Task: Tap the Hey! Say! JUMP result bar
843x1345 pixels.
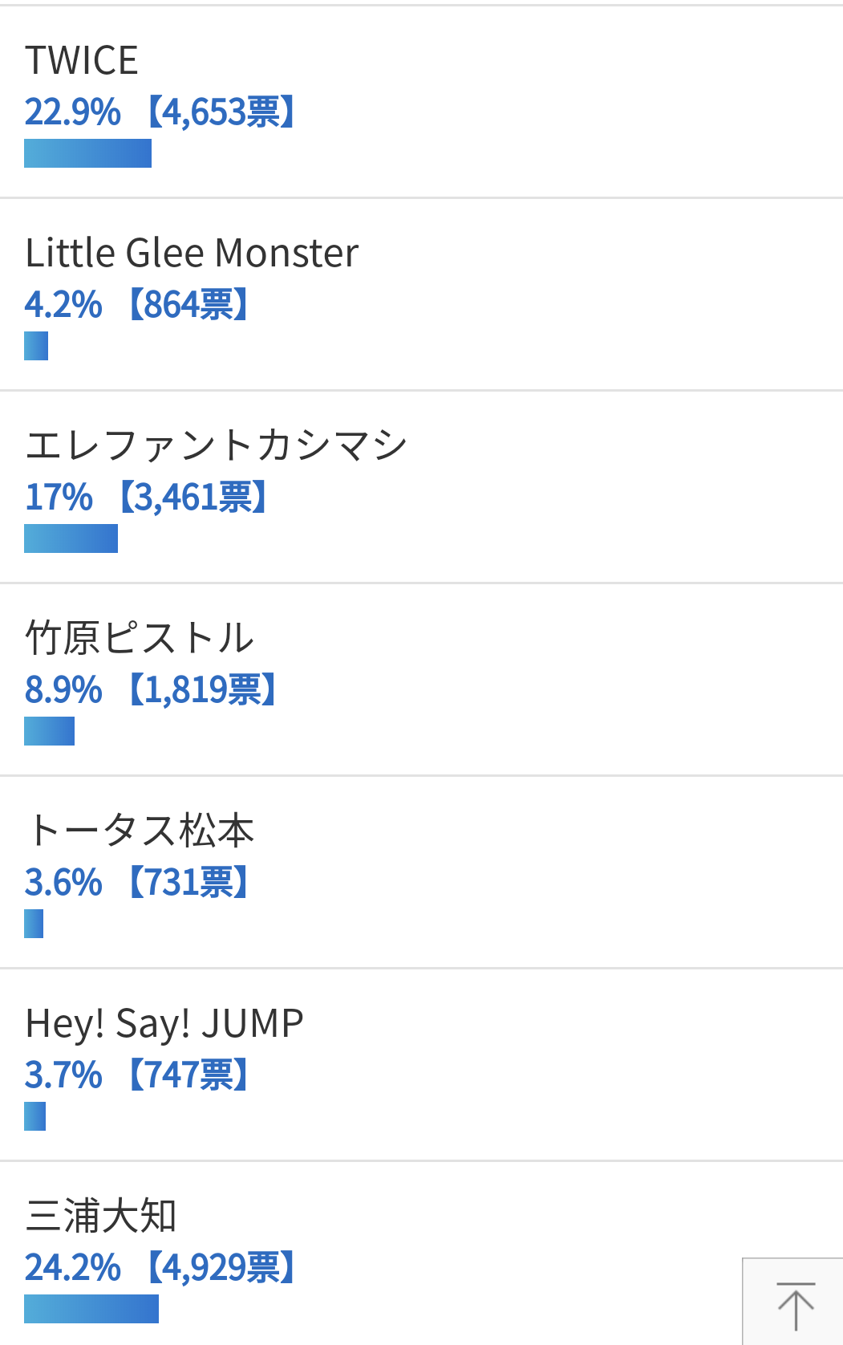Action: click(35, 1116)
